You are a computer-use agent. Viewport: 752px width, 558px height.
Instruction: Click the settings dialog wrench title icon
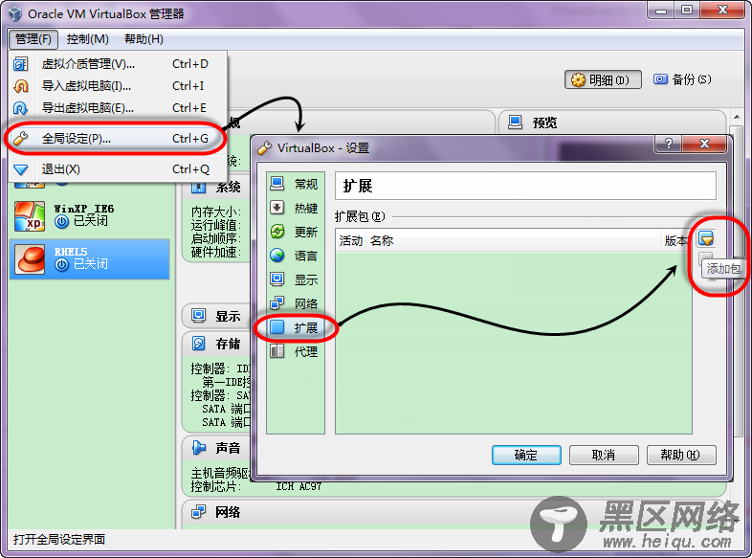[x=264, y=147]
